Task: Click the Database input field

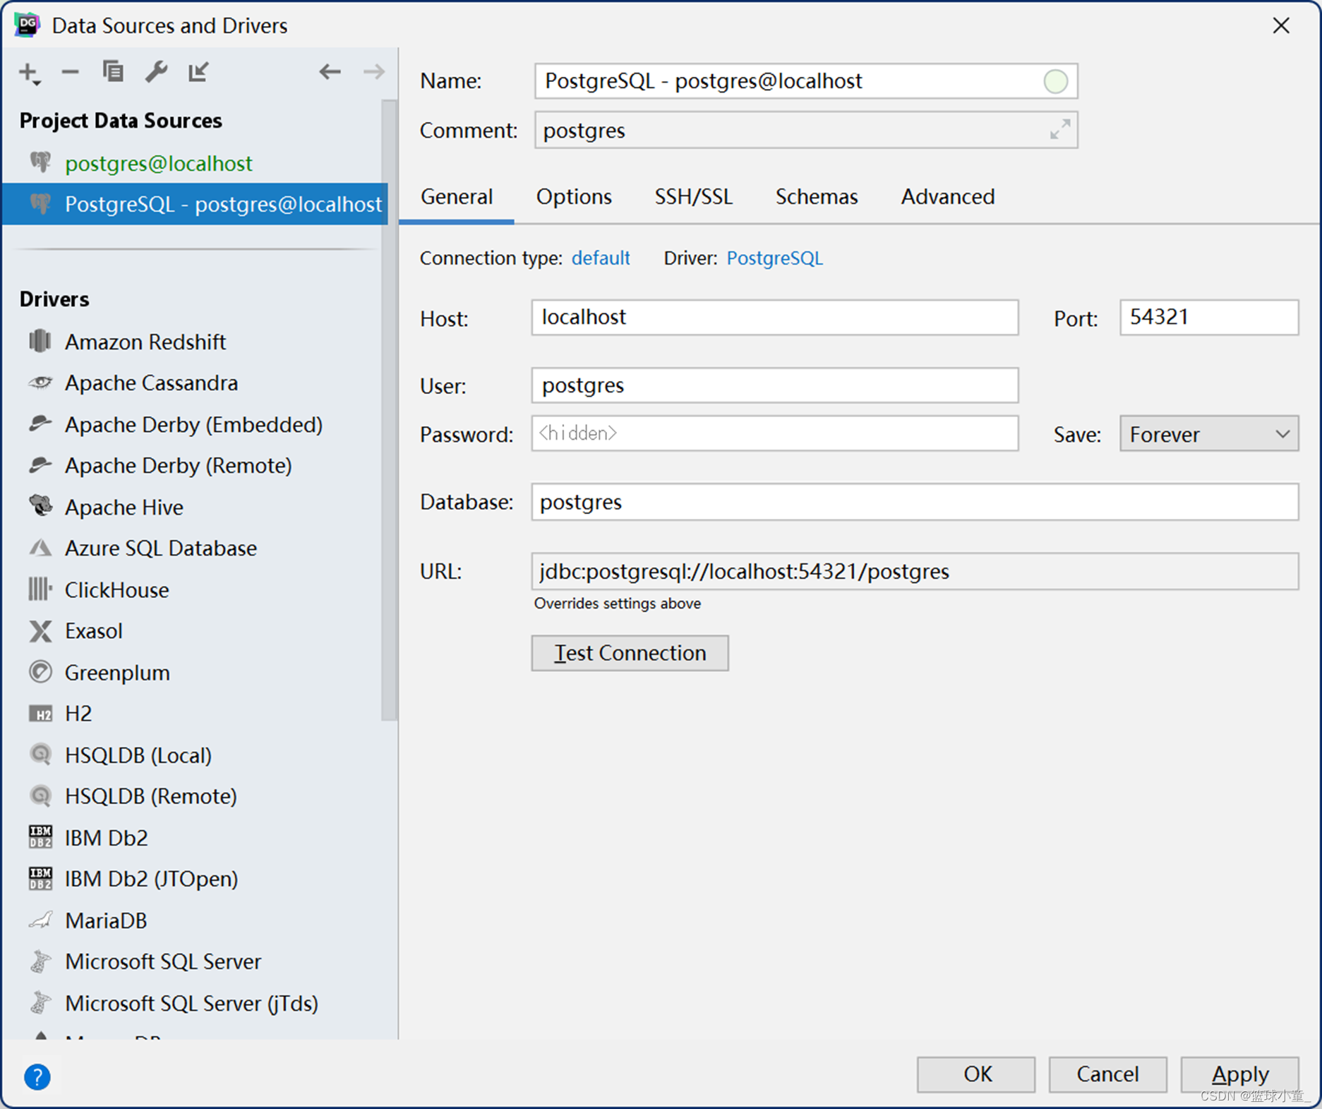Action: 915,502
